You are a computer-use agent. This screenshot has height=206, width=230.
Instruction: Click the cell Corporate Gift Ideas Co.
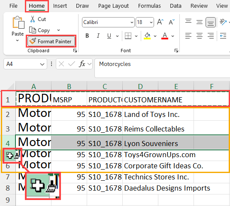163,166
